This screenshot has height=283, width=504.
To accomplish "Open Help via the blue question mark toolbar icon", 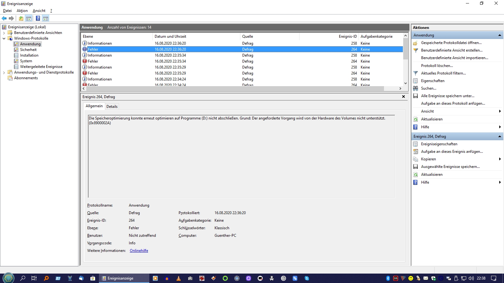I will [38, 18].
